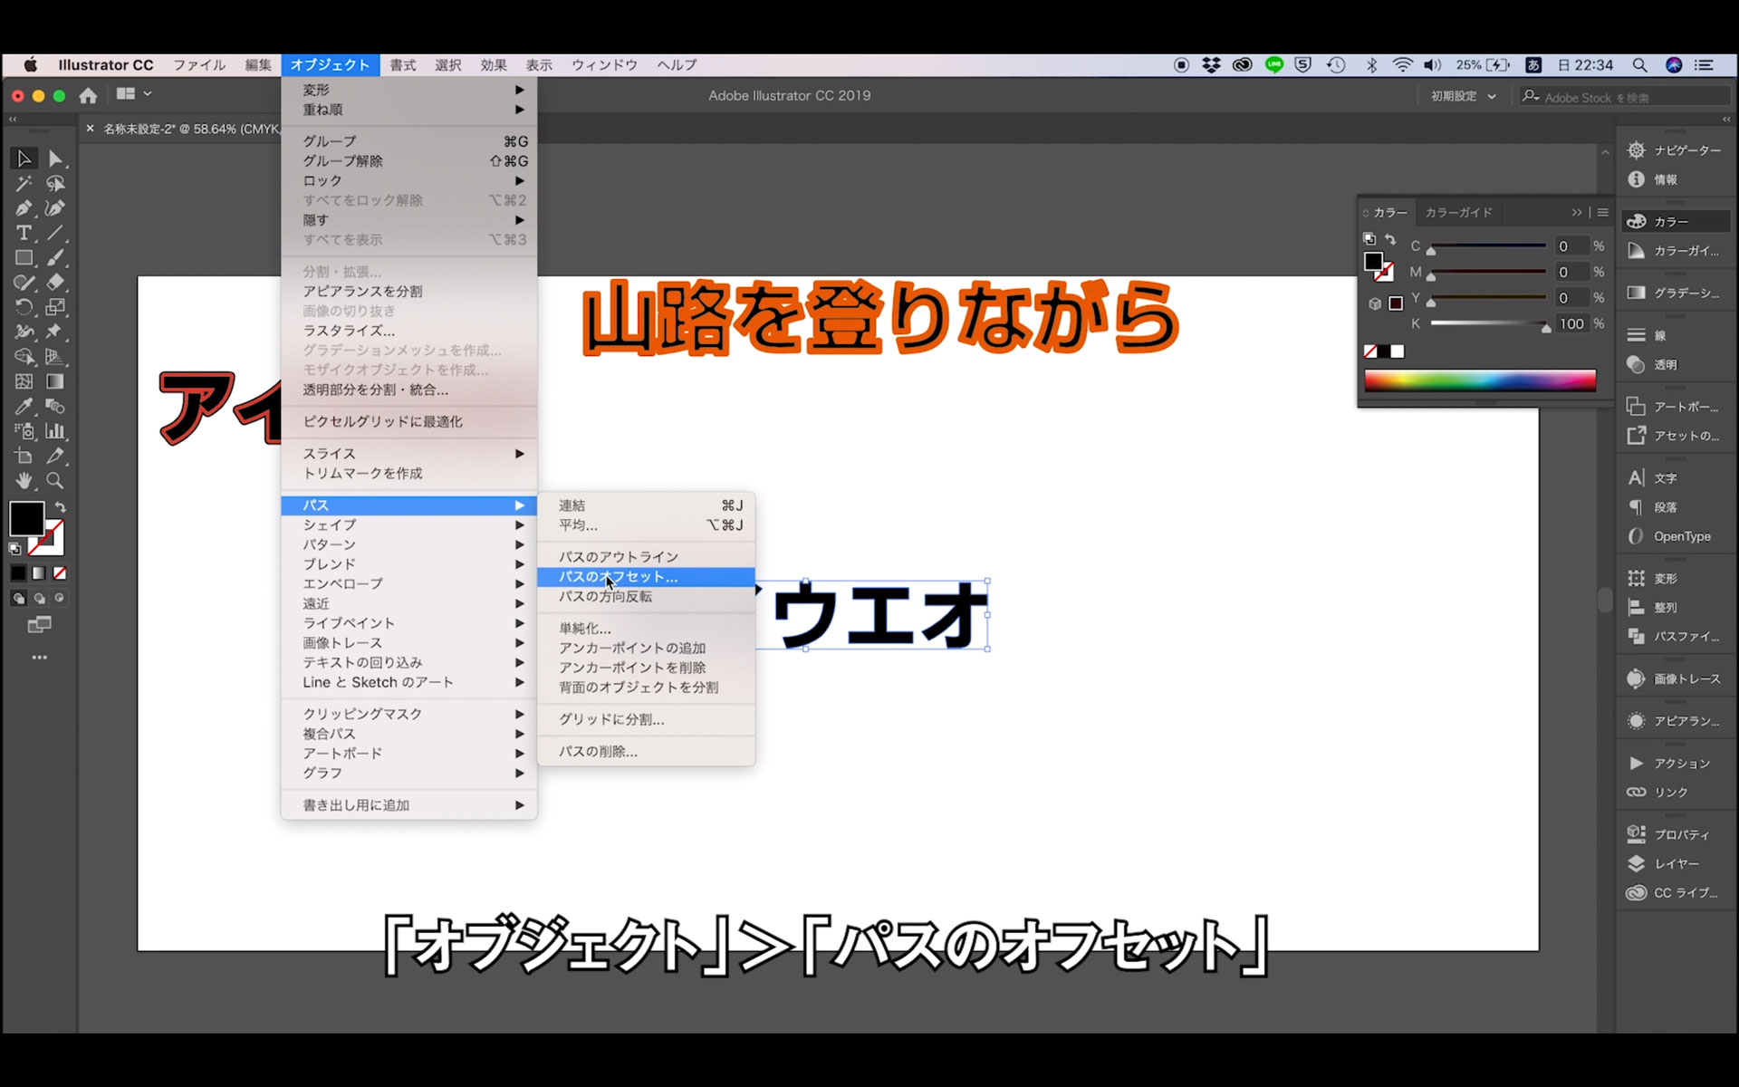Screen dimensions: 1739x1087
Task: Swap fill and stroke in Color panel
Action: click(x=1390, y=239)
